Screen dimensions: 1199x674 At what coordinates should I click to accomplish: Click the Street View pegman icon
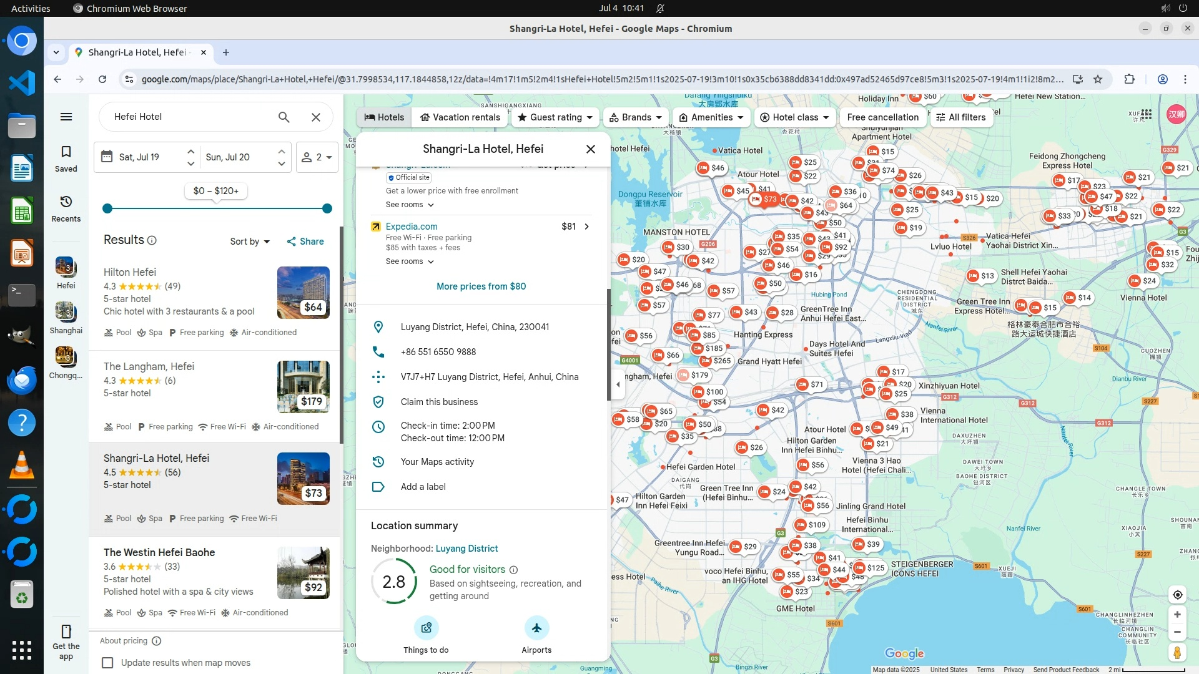[x=1177, y=653]
